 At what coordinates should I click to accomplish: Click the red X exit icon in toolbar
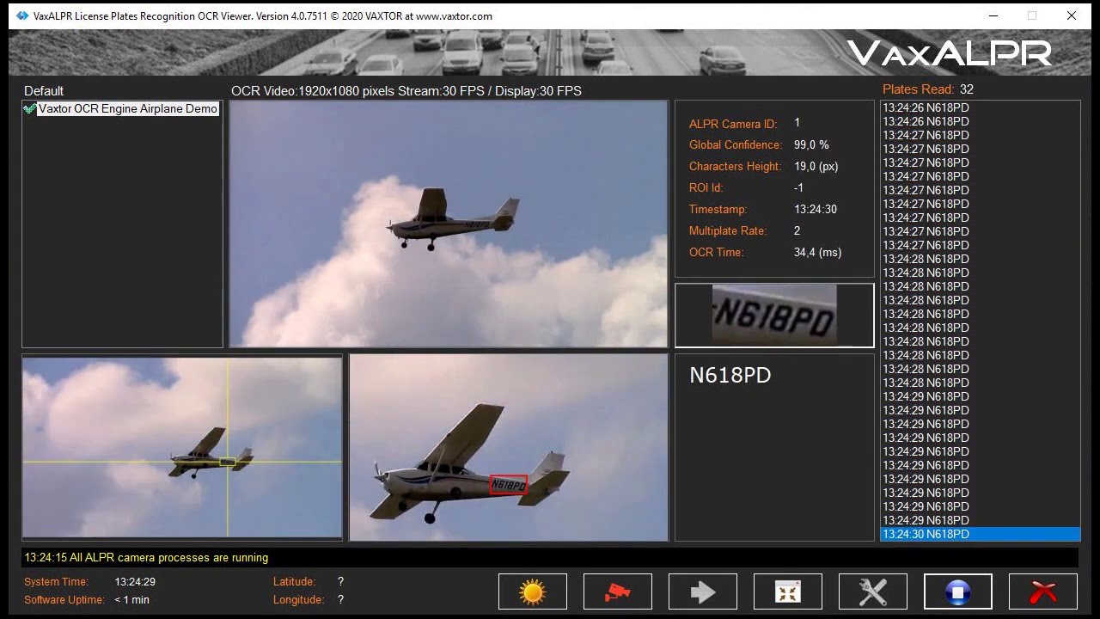(1043, 591)
